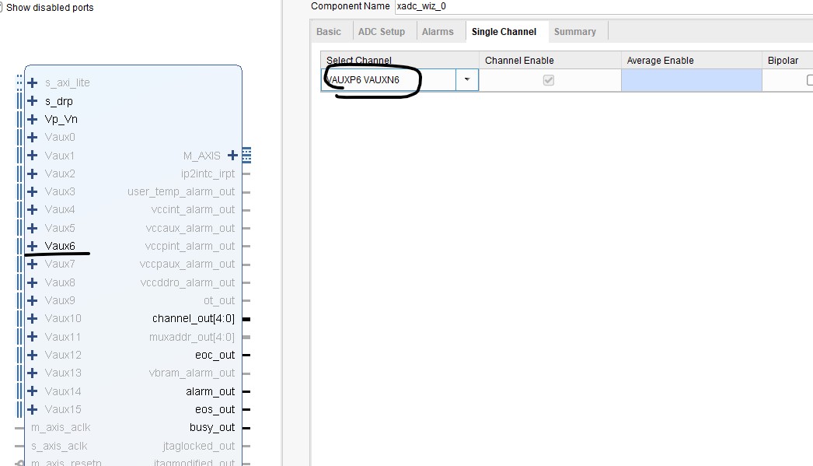
Task: Click the VAUXP6 VAUXN6 combo box
Action: 389,80
